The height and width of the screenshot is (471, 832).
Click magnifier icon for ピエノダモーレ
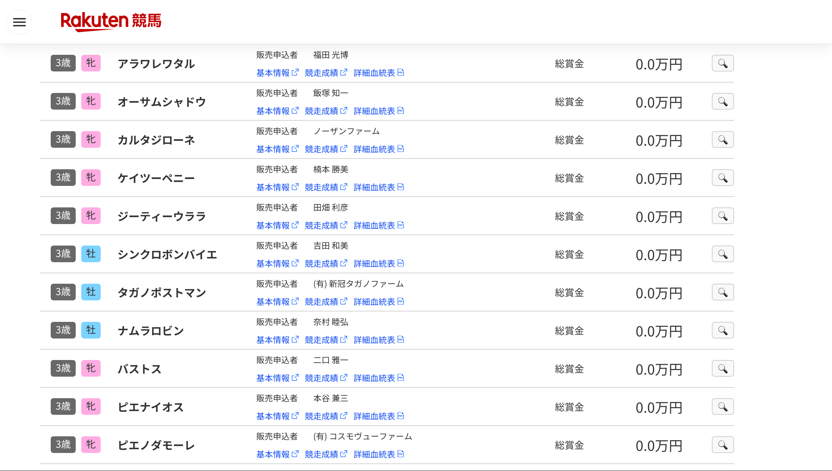tap(723, 445)
